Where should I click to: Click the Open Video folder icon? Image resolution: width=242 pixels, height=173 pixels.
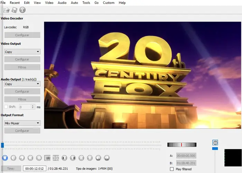tap(7, 10)
